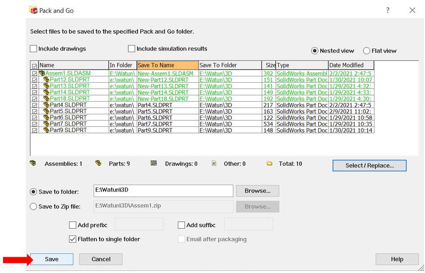Click the New-Part12.SLDPRT save name cell

168,80
